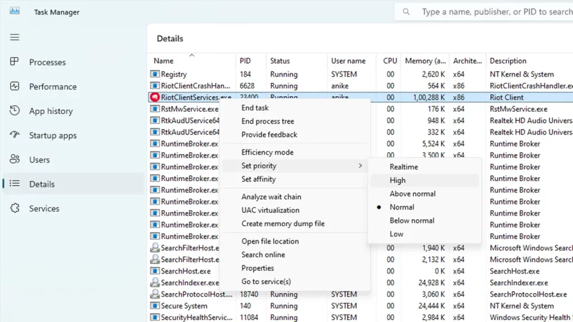Select Provide feedback menu entry
The height and width of the screenshot is (322, 573).
294,135
